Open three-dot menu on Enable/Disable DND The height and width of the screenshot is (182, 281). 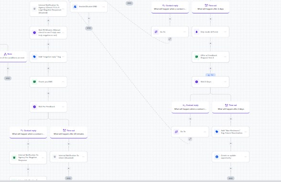[104, 7]
